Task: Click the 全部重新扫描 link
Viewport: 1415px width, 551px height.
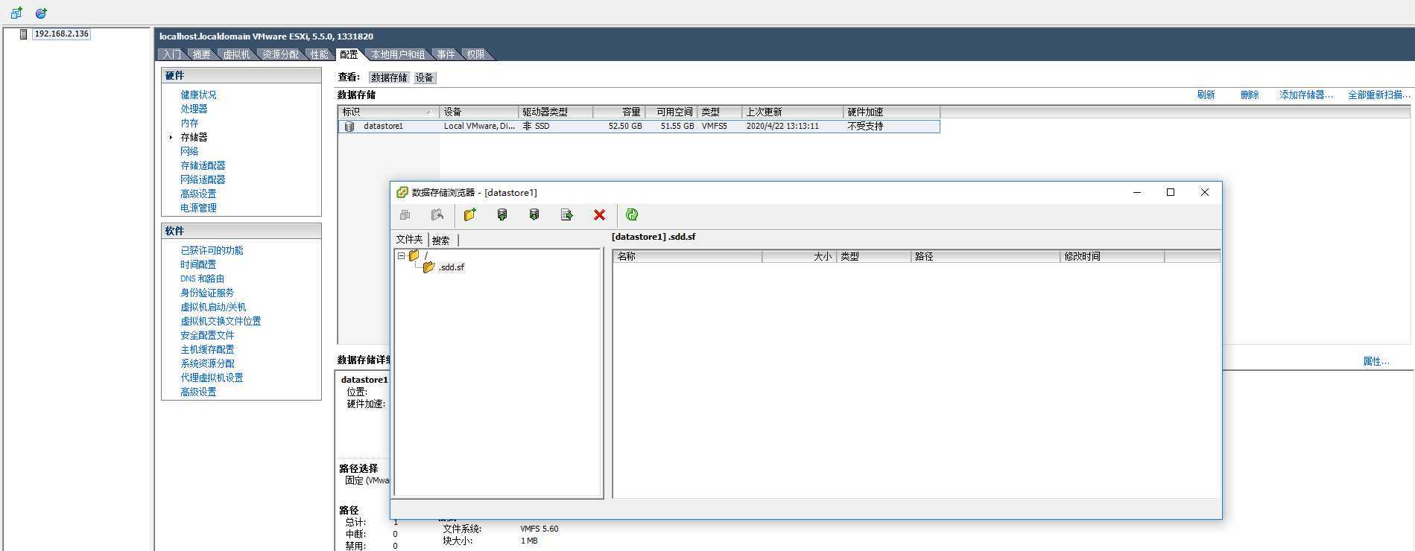Action: (x=1378, y=95)
